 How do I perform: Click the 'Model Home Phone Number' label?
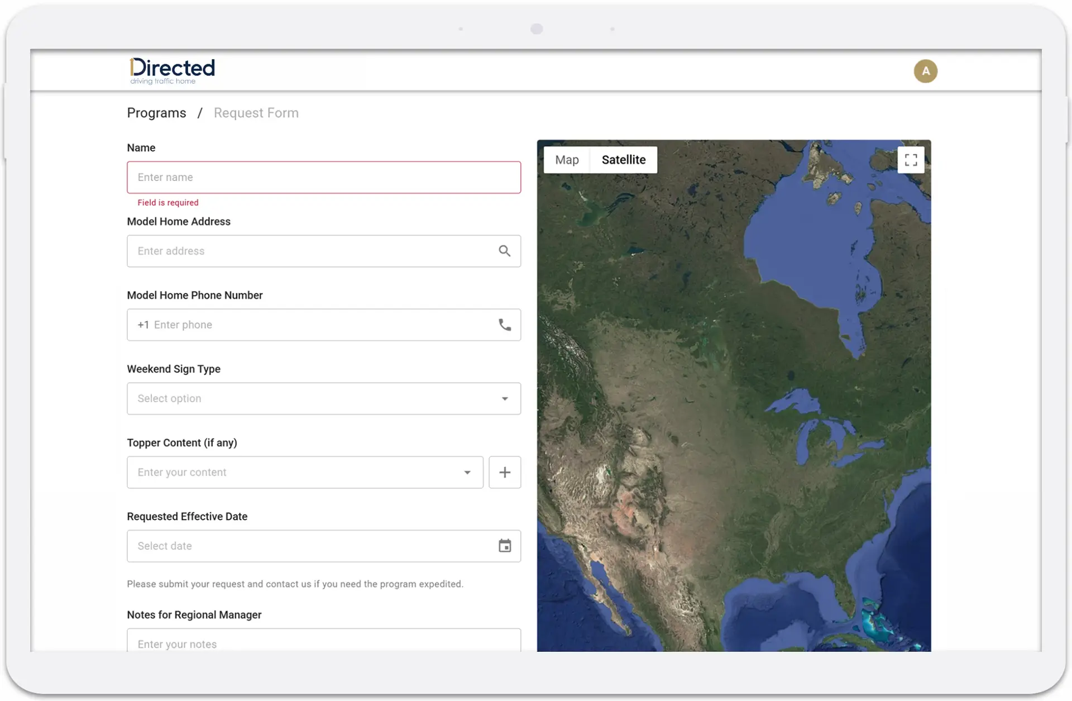tap(195, 295)
